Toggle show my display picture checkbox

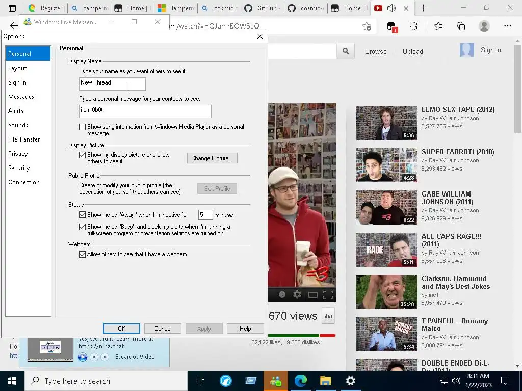[x=82, y=155]
